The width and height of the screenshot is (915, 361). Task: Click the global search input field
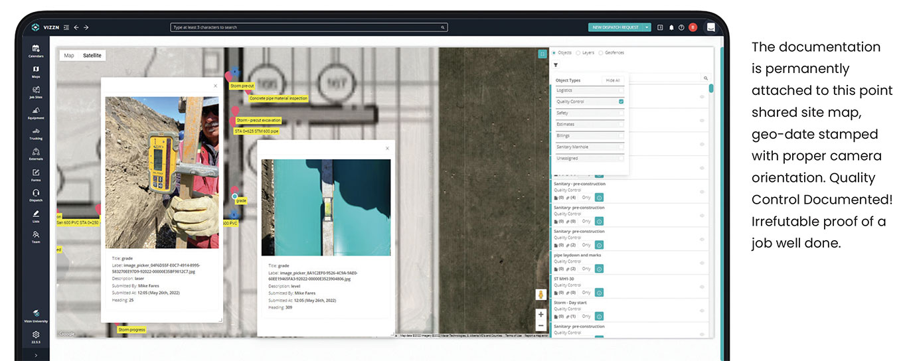pos(309,27)
